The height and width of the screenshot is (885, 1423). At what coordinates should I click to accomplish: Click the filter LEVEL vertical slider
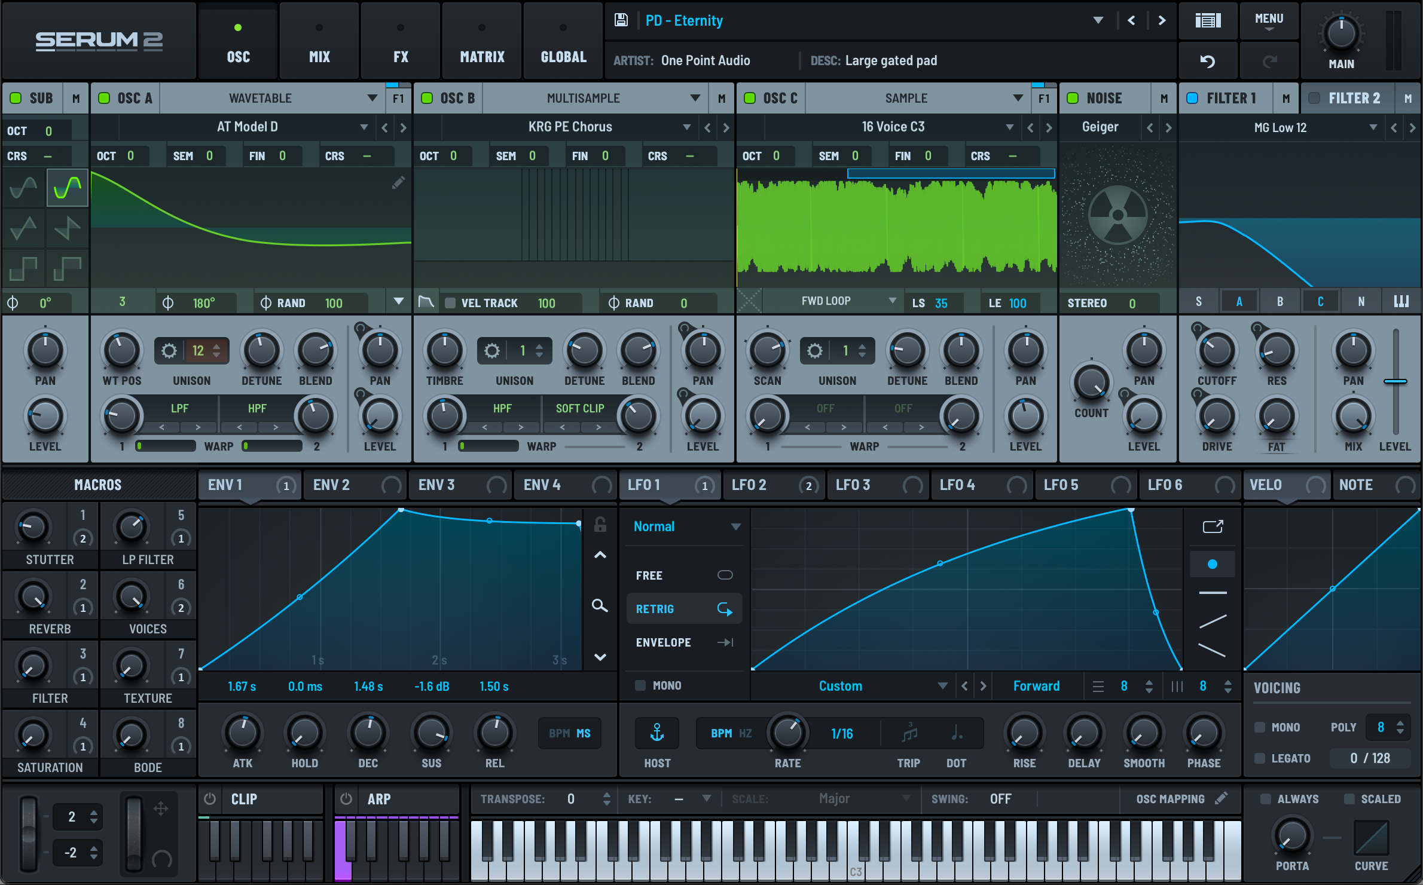(x=1395, y=381)
